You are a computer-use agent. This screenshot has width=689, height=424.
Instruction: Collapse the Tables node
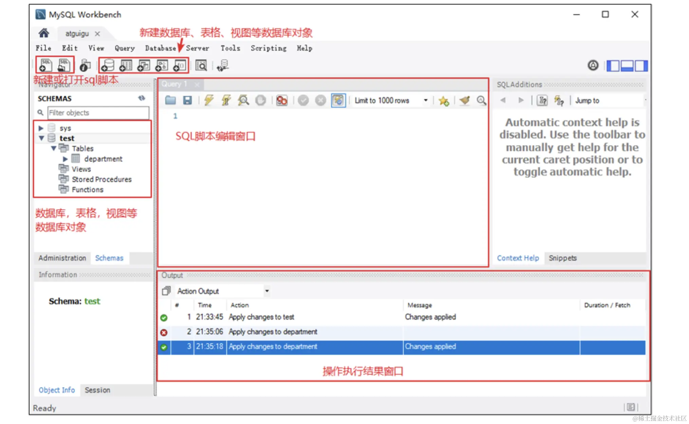[54, 148]
